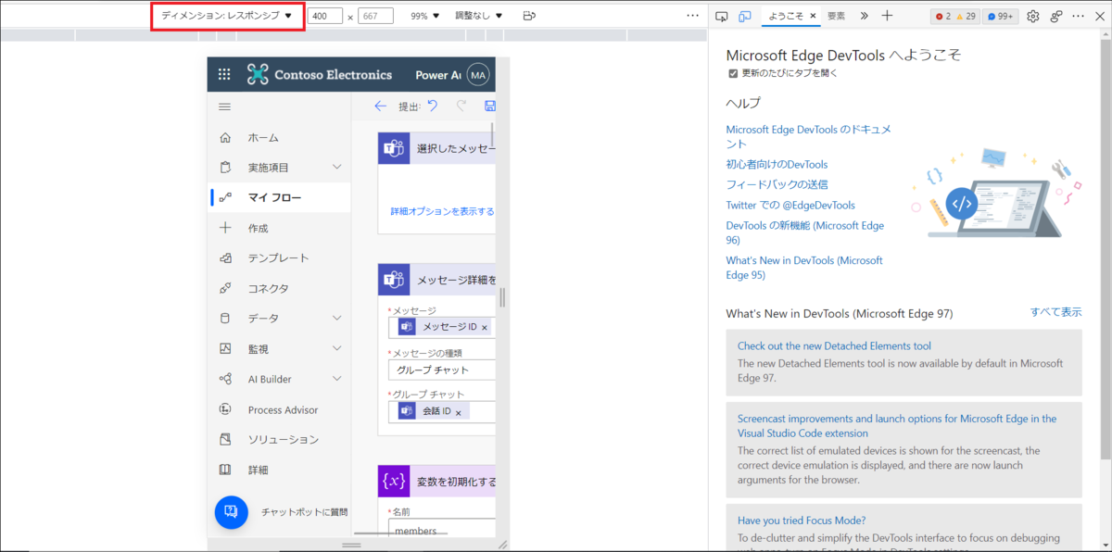The image size is (1112, 552).
Task: Go back with the left arrow
Action: pos(380,107)
